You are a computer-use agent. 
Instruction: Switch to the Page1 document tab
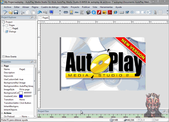[x=45, y=18]
